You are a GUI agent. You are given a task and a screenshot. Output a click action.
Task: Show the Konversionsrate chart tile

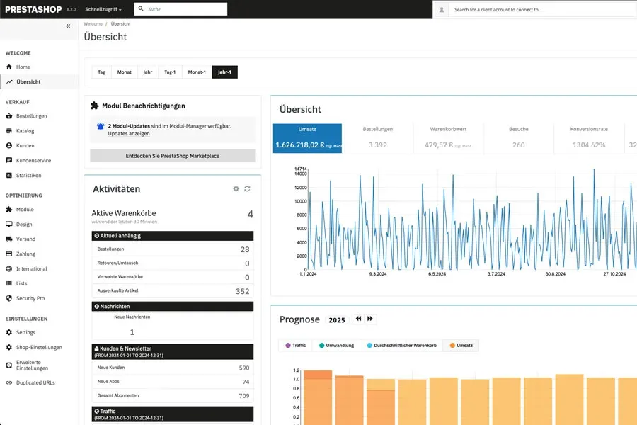coord(589,138)
